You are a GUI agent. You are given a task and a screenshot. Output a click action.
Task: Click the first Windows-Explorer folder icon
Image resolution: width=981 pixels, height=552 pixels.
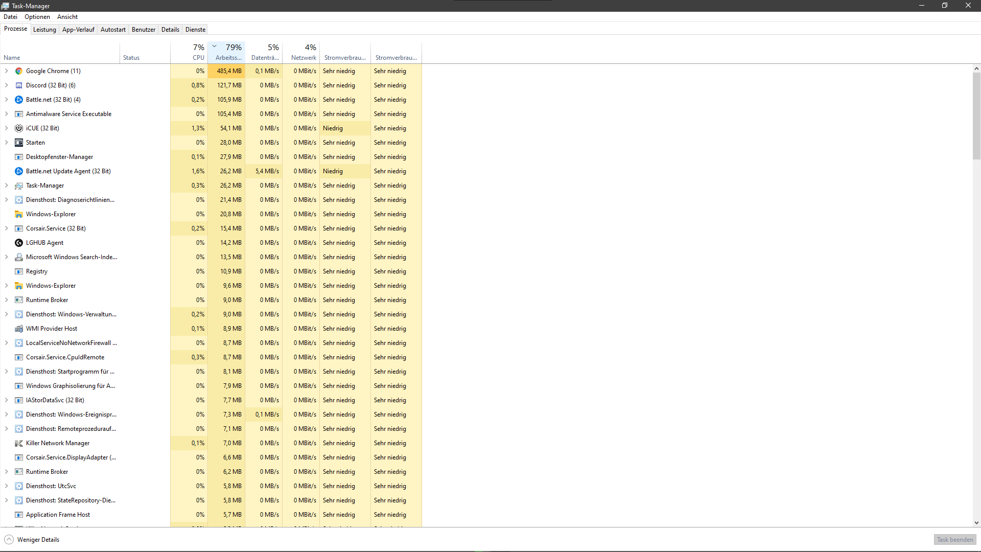(x=19, y=214)
